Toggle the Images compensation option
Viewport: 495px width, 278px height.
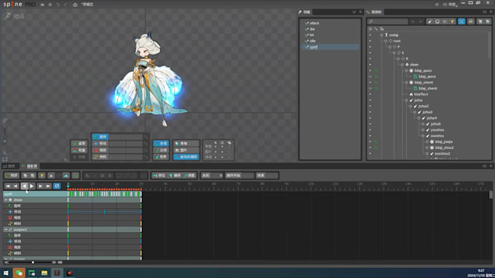[x=186, y=150]
